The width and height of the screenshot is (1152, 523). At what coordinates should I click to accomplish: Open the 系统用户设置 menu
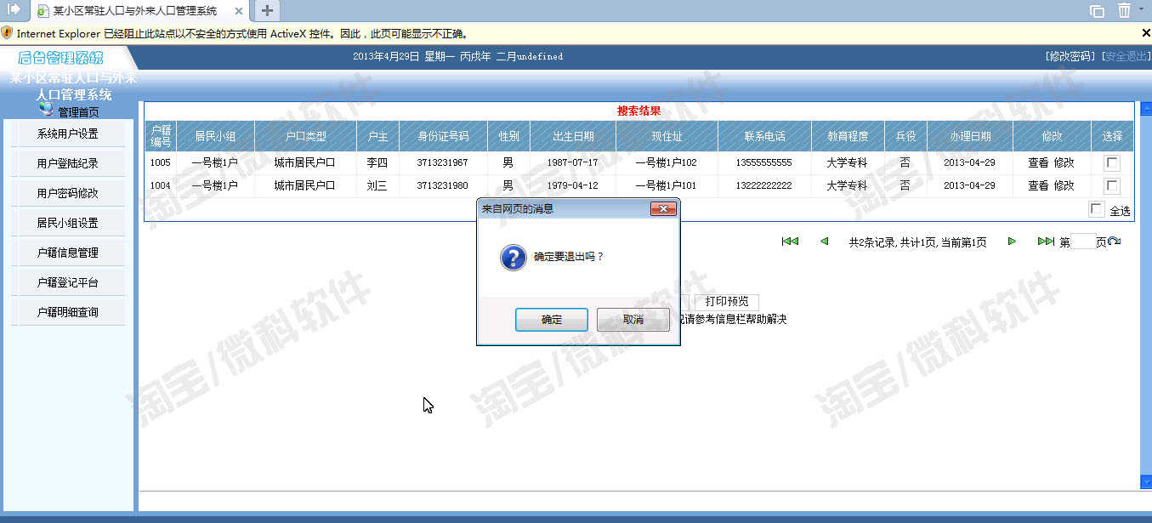(67, 134)
